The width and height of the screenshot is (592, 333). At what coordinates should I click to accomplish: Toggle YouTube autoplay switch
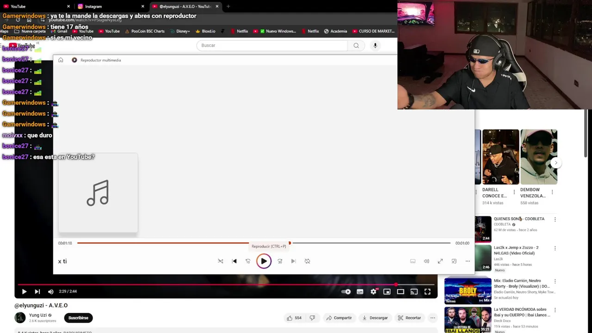346,292
